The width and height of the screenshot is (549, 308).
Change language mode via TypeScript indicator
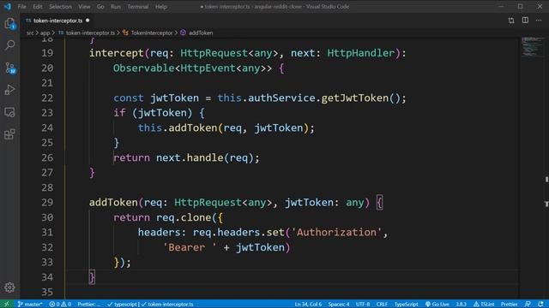click(406, 305)
